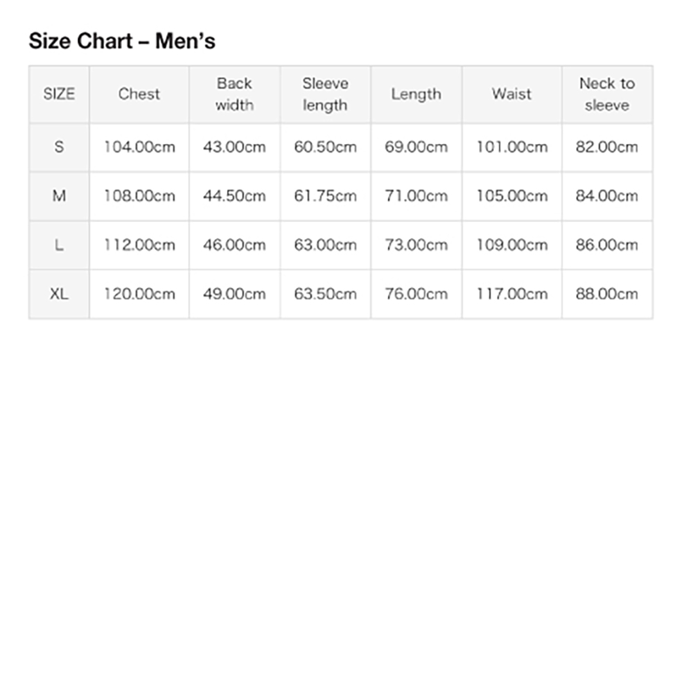Click the Sleeve length column header
This screenshot has width=693, height=693.
coord(325,94)
